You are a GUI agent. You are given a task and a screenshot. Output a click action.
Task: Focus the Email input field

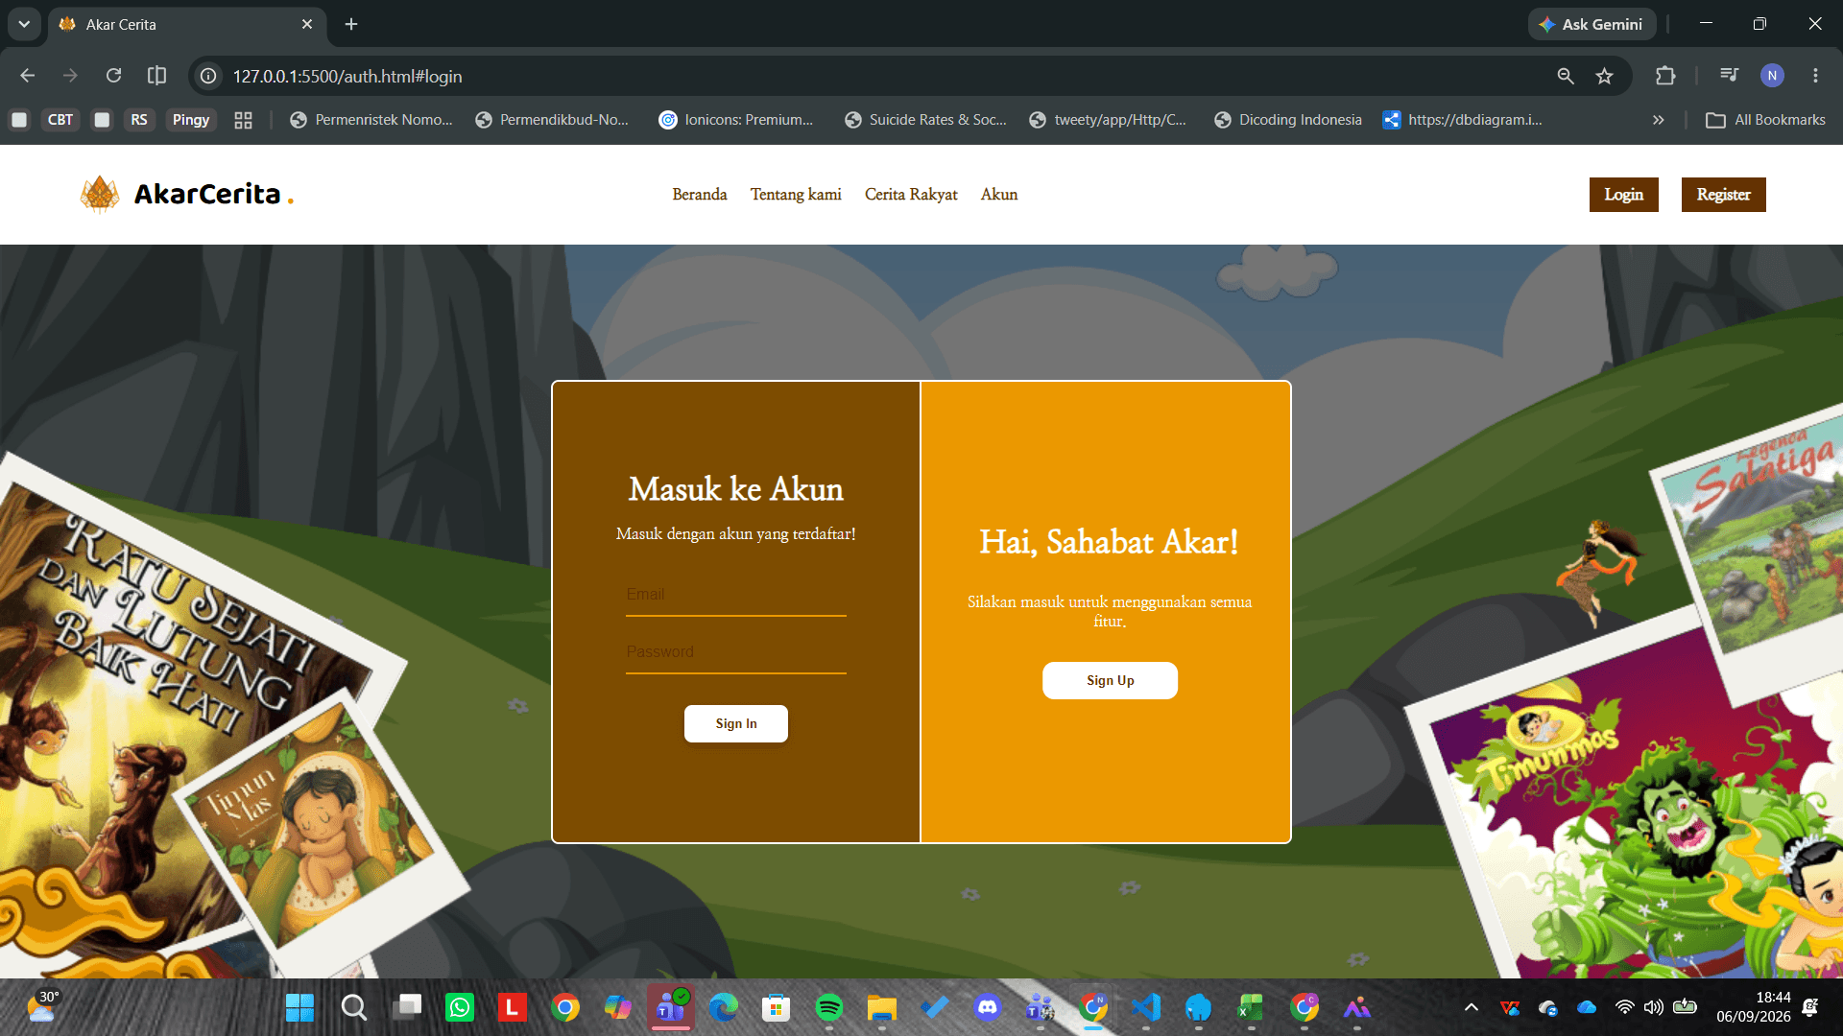pyautogui.click(x=736, y=596)
